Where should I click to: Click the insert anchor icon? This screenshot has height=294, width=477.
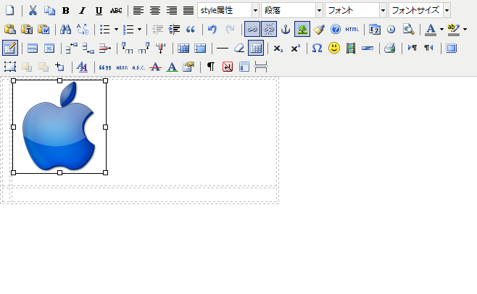click(x=285, y=30)
